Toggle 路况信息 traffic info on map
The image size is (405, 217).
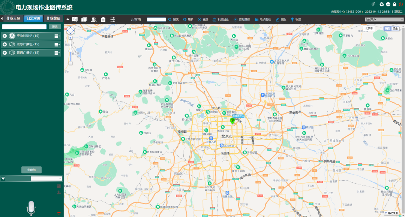(391, 213)
